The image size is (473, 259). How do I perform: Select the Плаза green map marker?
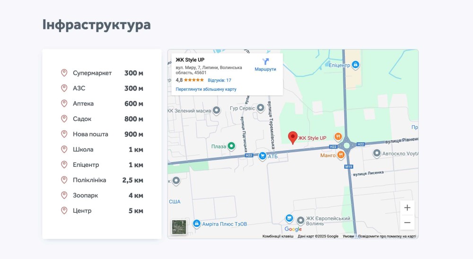tap(231, 146)
